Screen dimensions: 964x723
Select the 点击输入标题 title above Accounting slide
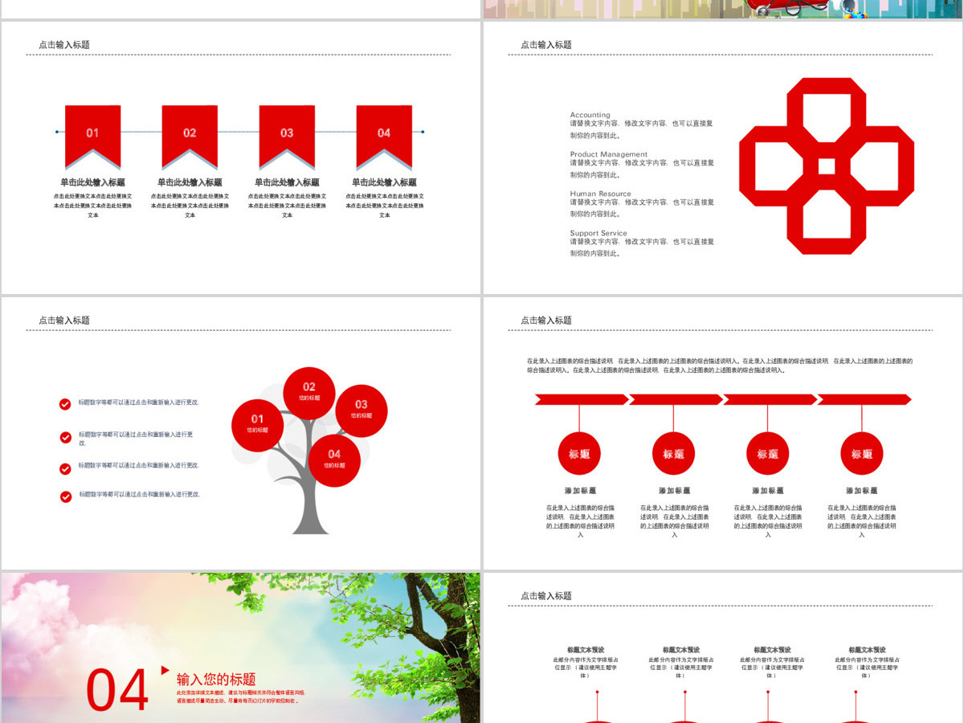546,45
